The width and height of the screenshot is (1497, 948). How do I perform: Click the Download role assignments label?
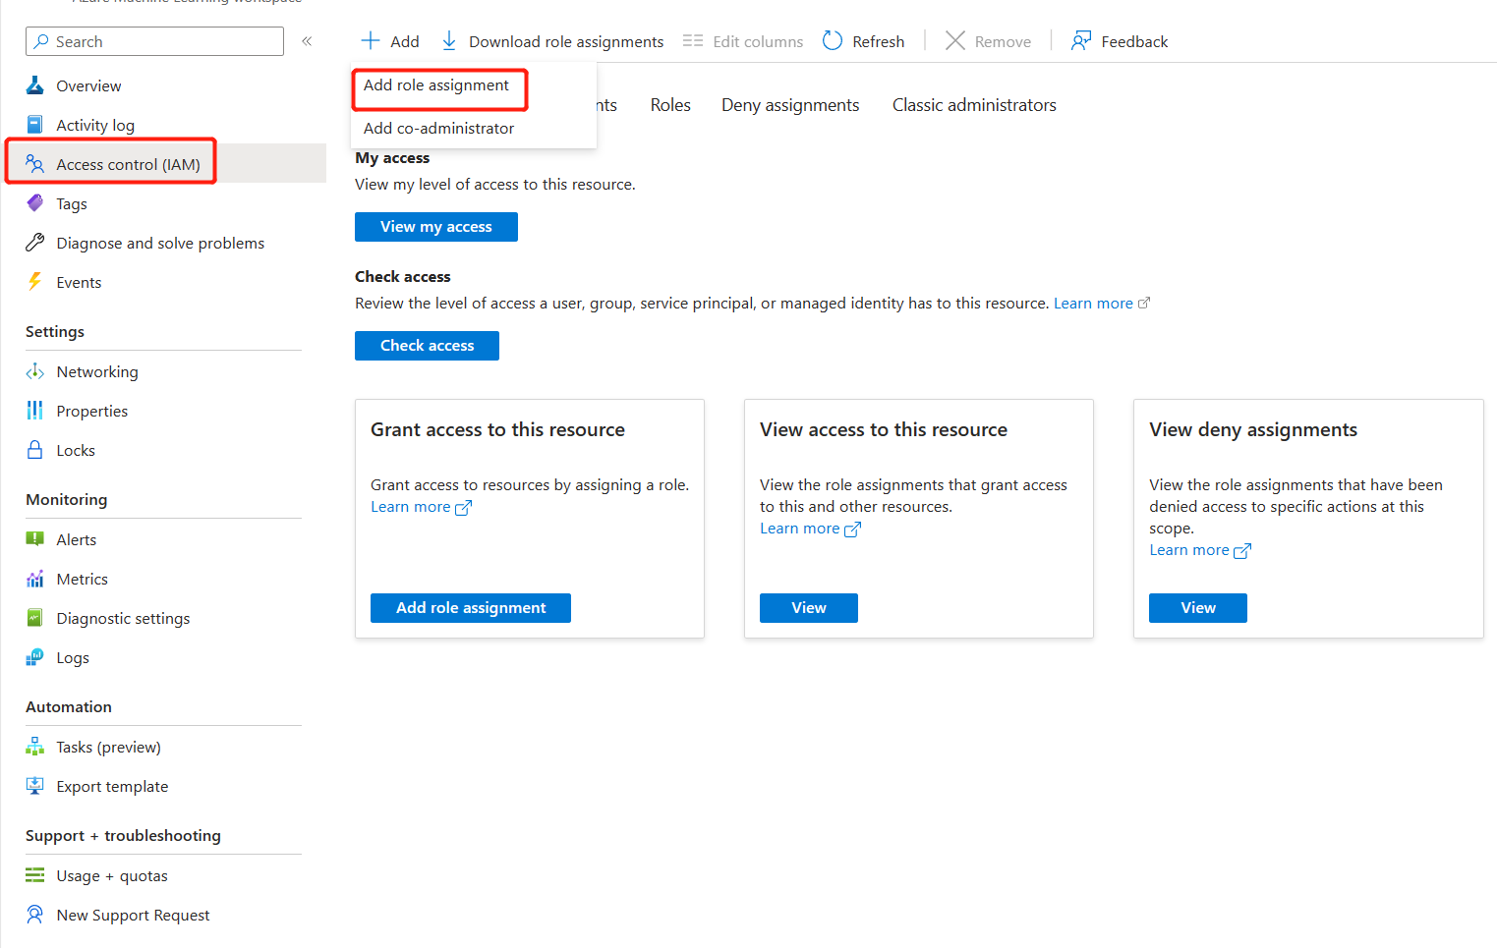[566, 41]
